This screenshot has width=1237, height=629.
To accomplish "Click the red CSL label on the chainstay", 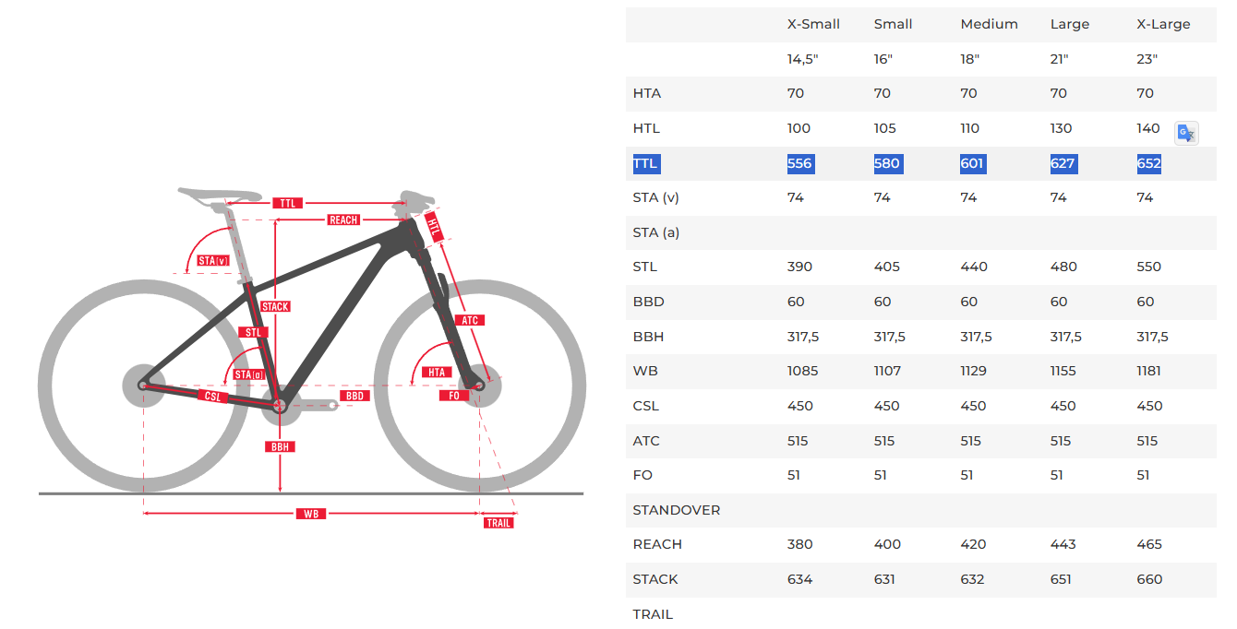I will click(x=213, y=396).
